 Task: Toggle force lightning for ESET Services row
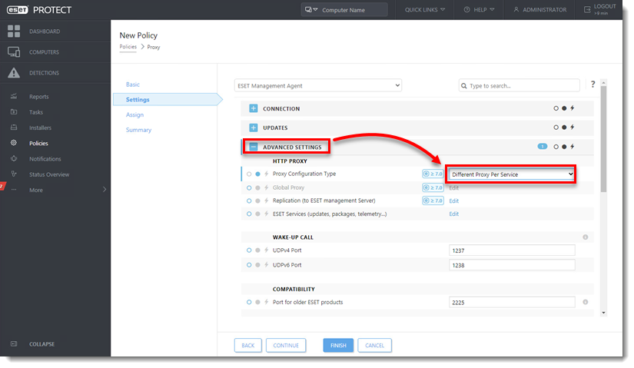(x=266, y=214)
